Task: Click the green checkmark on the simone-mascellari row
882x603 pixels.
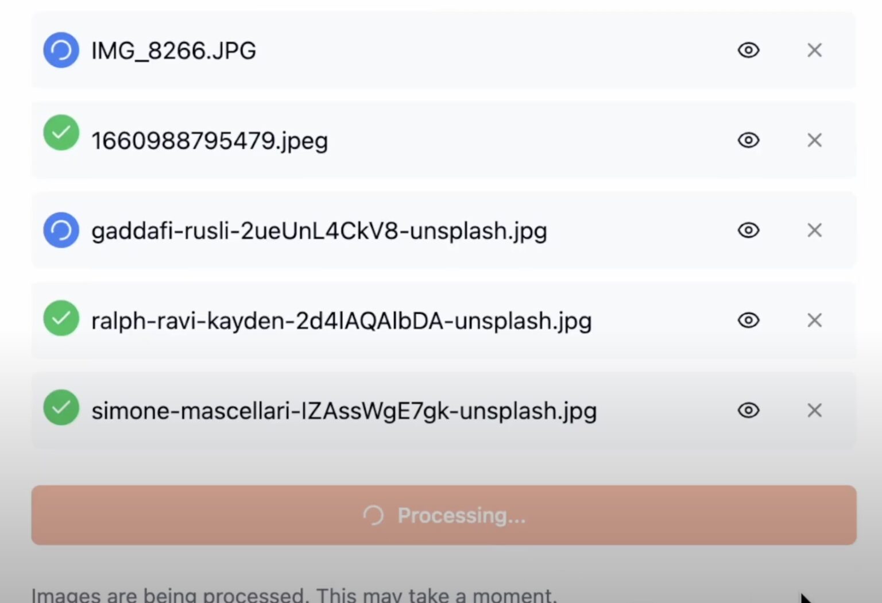Action: (x=61, y=407)
